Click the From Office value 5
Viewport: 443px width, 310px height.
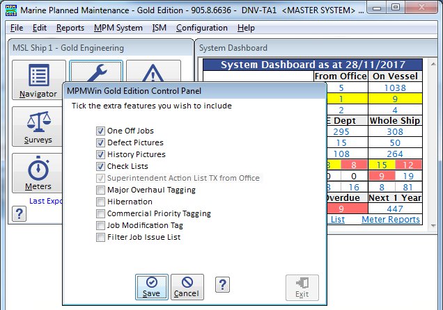point(341,88)
